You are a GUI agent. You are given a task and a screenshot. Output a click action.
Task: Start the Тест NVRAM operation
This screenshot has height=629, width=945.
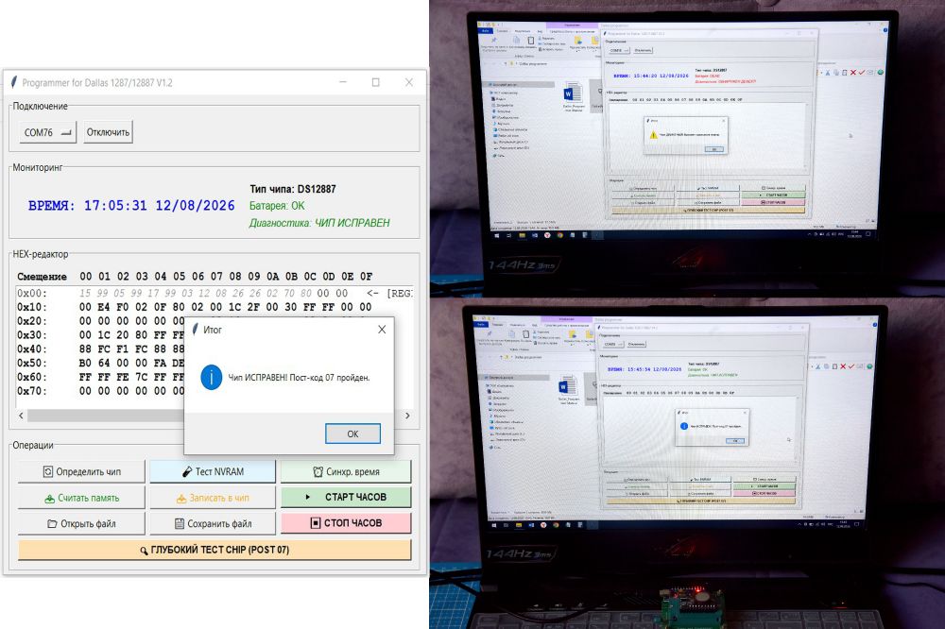click(213, 472)
